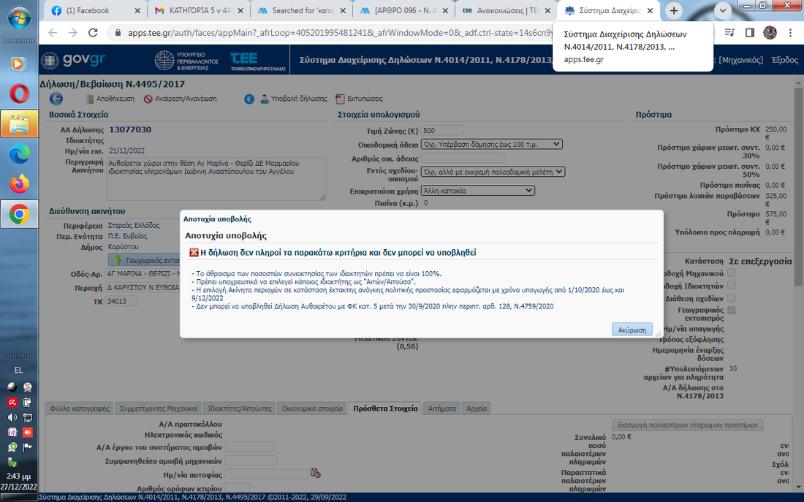Viewport: 804px width, 502px height.
Task: Click the blue euro symbol icon
Action: (x=249, y=99)
